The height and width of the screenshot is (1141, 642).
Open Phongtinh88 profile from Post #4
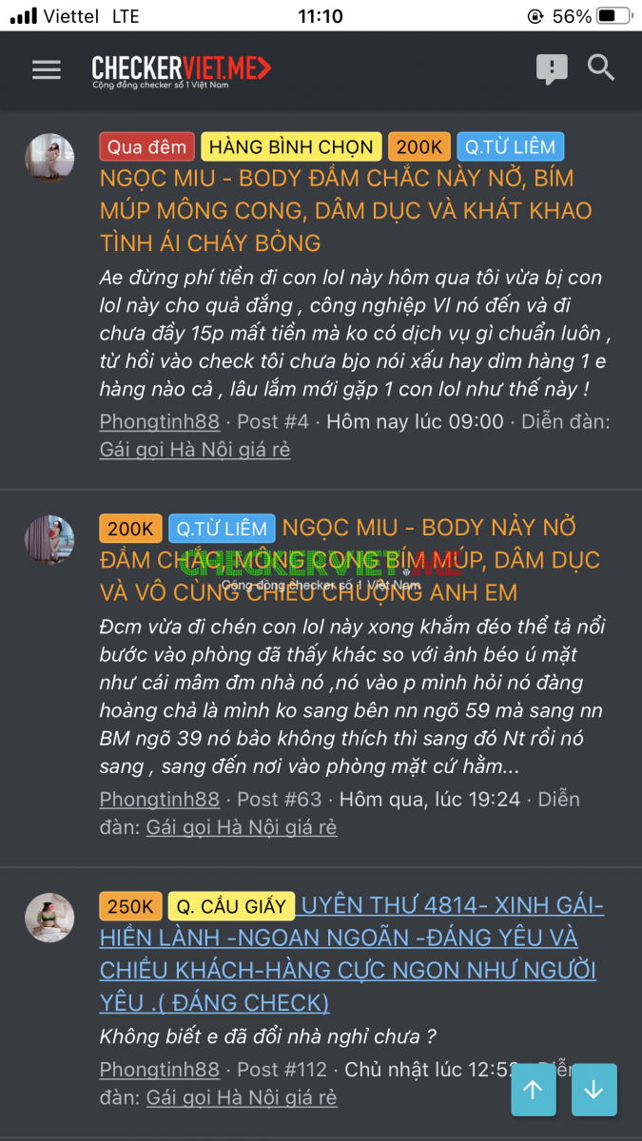click(x=159, y=421)
